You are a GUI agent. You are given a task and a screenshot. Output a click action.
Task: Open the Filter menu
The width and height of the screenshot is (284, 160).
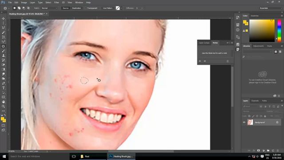[x=56, y=3]
